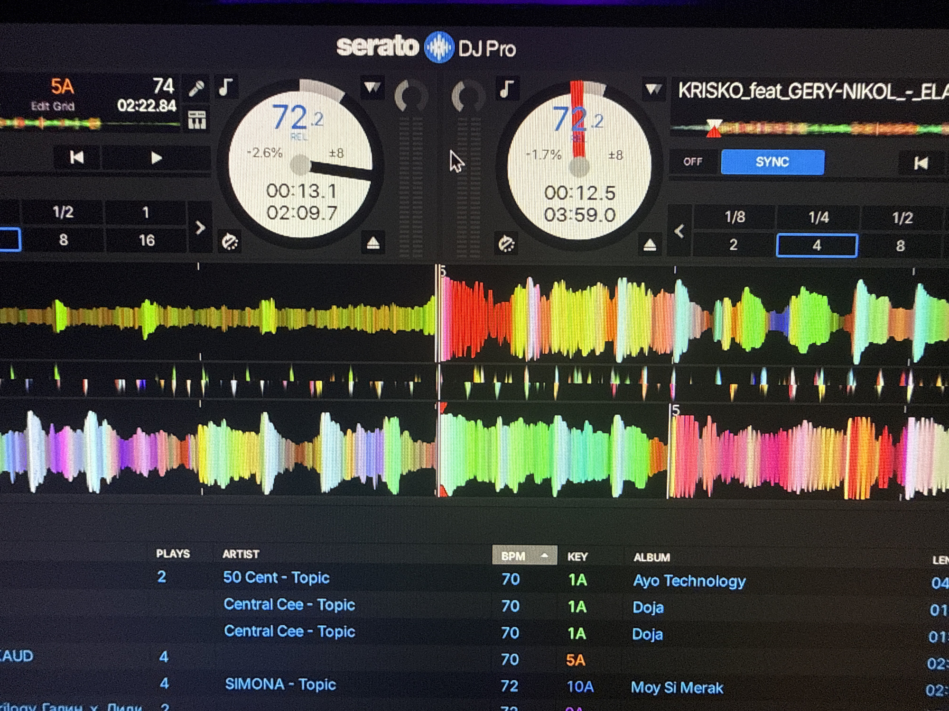The width and height of the screenshot is (949, 711).
Task: Click the KRISKO_feat_GERY-NIKOL track title
Action: (813, 91)
